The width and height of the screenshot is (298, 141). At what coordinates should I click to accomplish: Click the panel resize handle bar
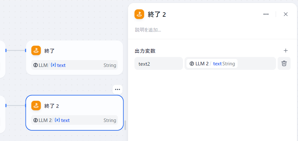[x=125, y=125]
